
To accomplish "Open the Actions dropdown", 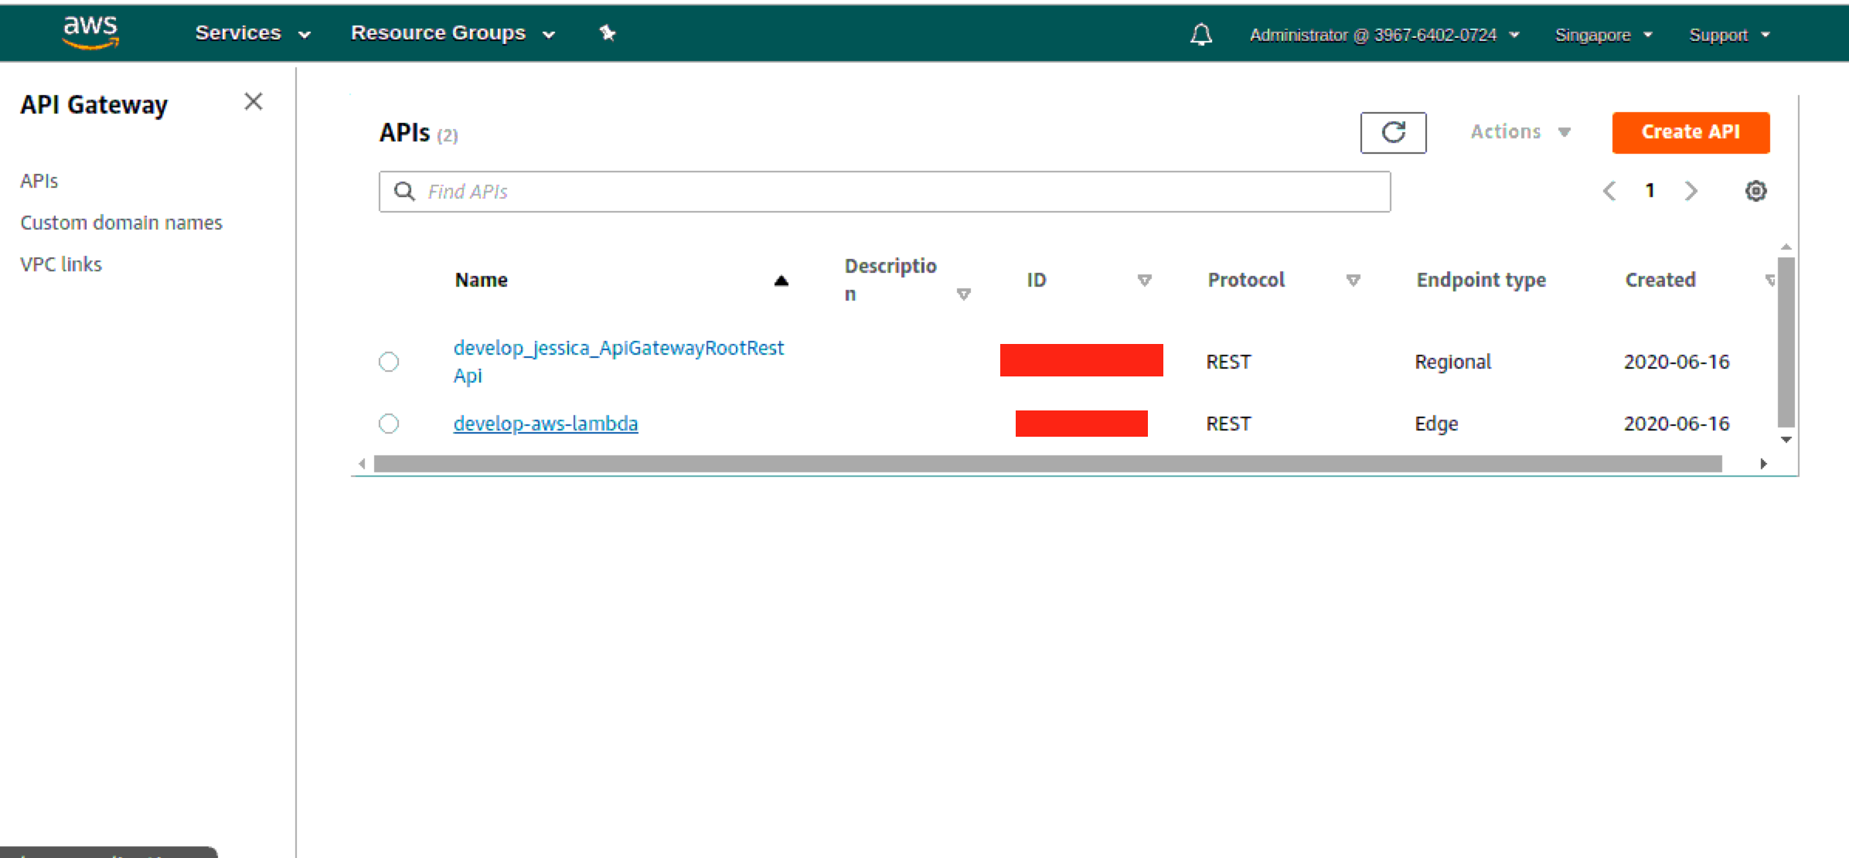I will pos(1520,132).
